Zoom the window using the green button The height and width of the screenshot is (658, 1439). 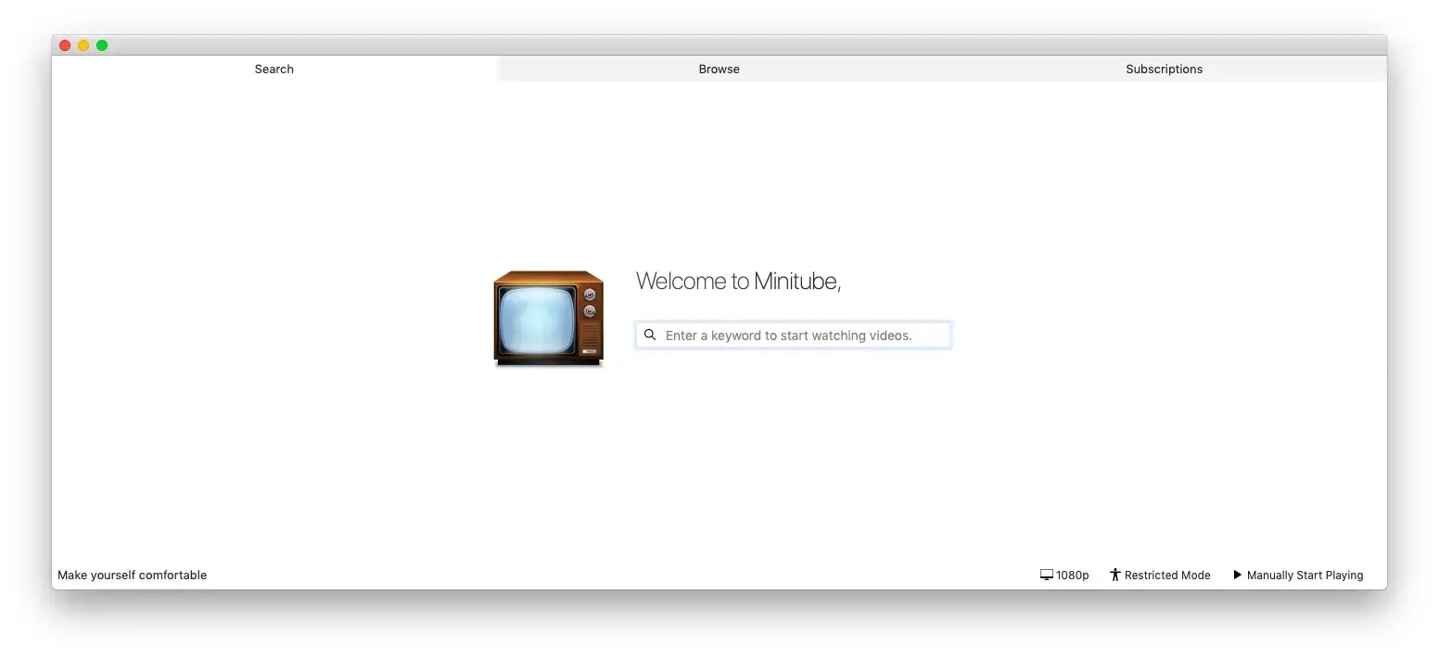click(x=102, y=45)
